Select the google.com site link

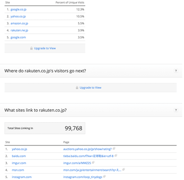click(18, 37)
